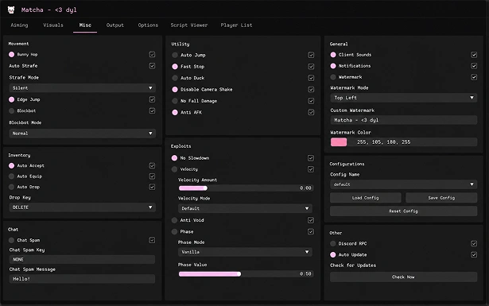Enable the Blockbot circle toggle
Viewport: 489px width, 306px height.
tap(12, 110)
